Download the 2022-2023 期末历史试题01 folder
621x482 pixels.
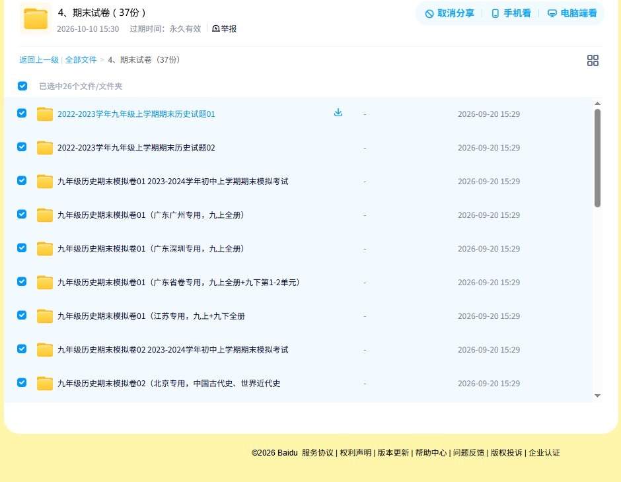click(x=338, y=113)
